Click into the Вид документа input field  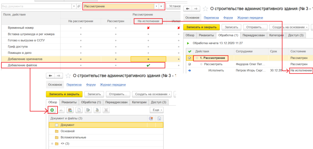pyautogui.click(x=36, y=6)
